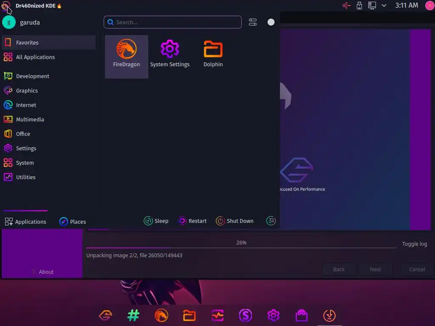435x326 pixels.
Task: Click the launcher search field
Action: (x=172, y=22)
